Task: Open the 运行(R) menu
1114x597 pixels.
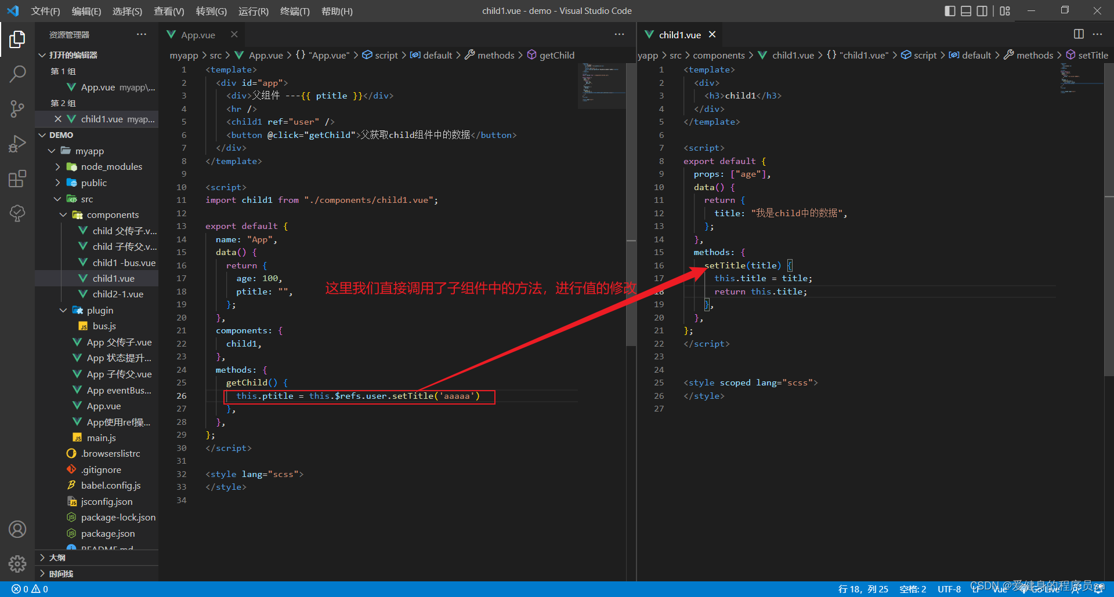Action: click(x=254, y=11)
